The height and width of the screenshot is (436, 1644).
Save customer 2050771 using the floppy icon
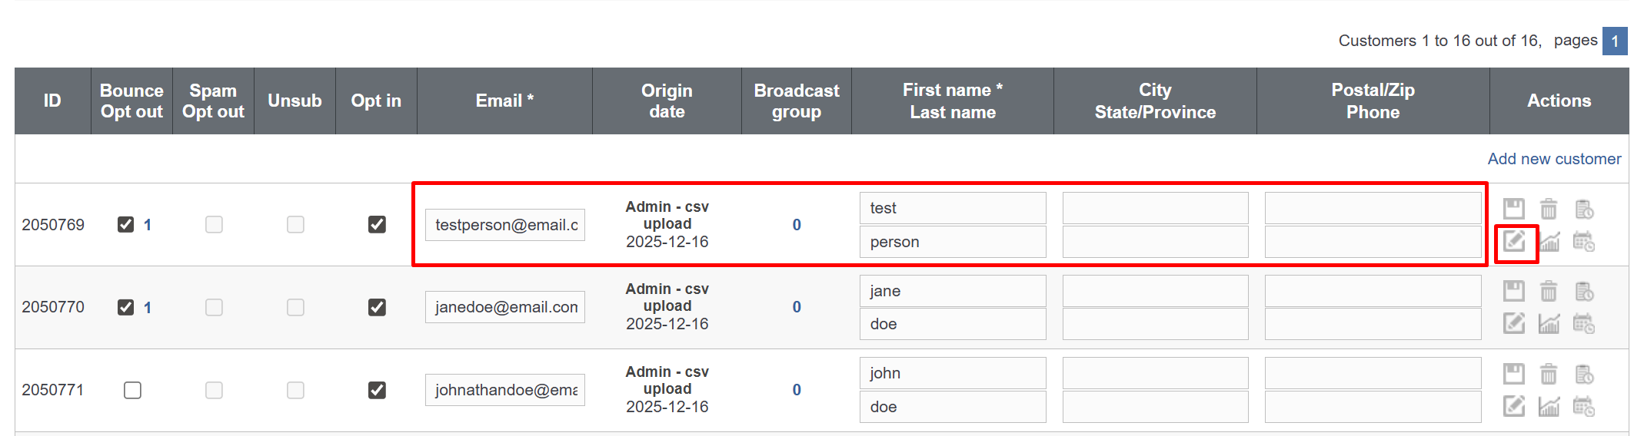(x=1514, y=374)
